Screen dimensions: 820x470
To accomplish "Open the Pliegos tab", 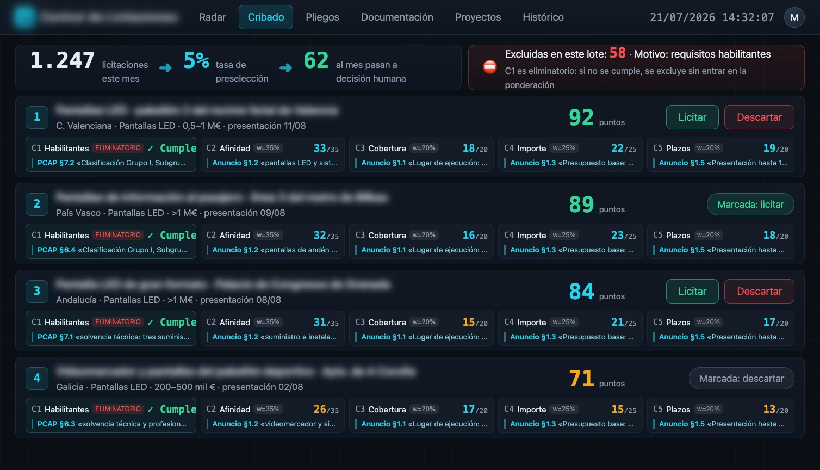I will (322, 17).
